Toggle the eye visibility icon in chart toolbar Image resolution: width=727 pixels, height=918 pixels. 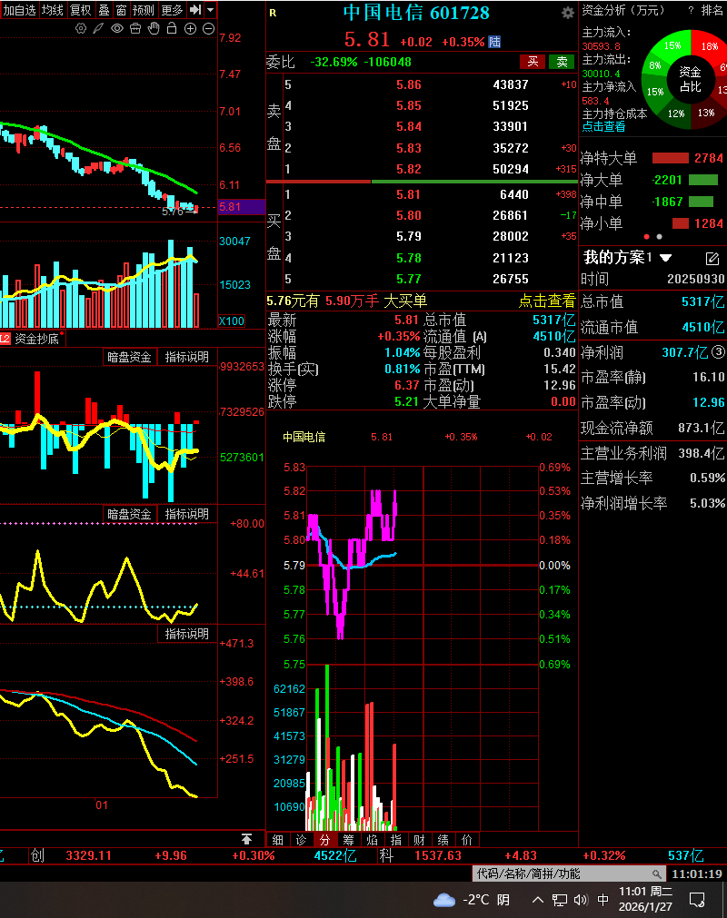[x=117, y=28]
